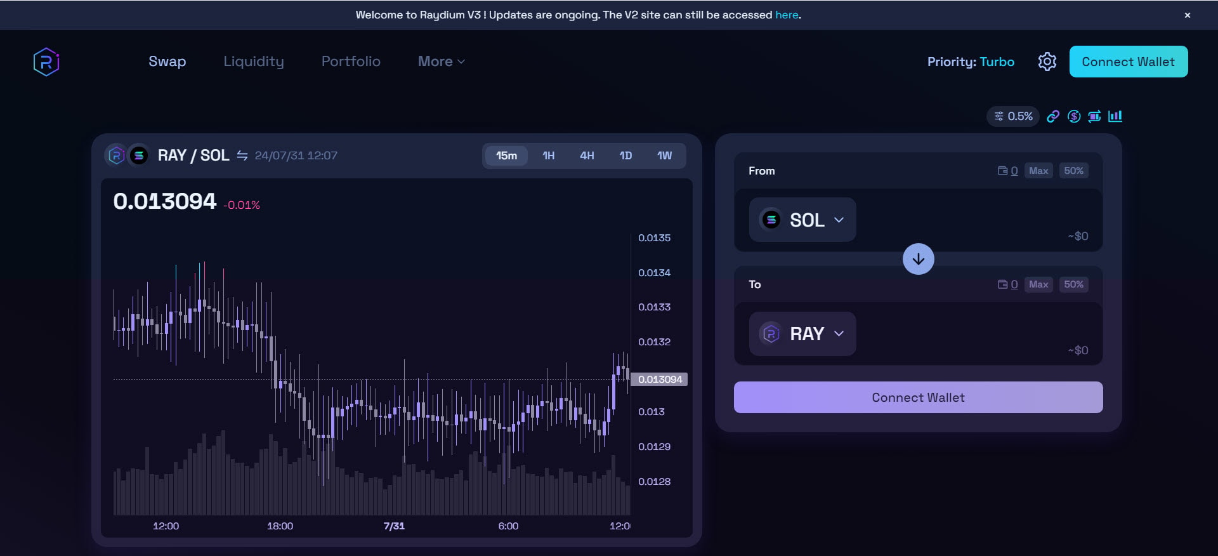
Task: Click the 24/07/31 12:07 timestamp
Action: click(296, 156)
